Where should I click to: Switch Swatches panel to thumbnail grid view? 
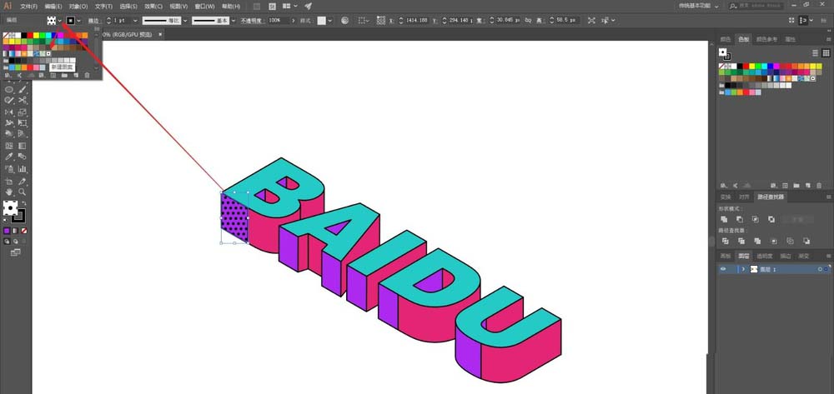[x=826, y=53]
